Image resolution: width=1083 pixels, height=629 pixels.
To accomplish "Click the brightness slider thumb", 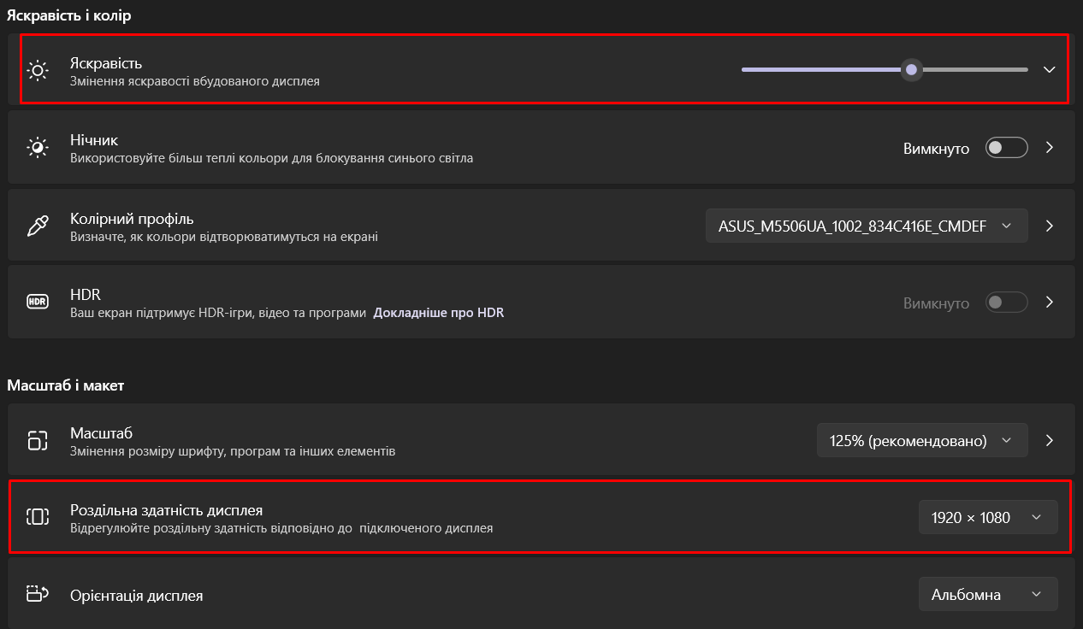I will 912,70.
